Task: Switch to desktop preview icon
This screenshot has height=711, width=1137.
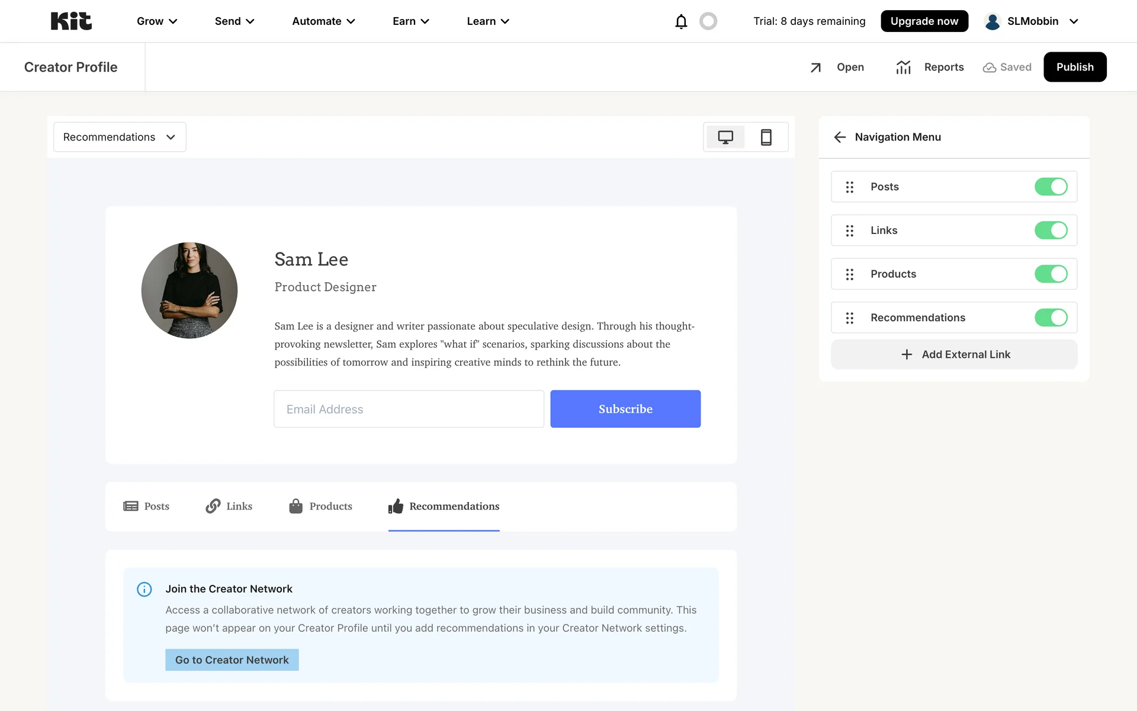Action: tap(725, 137)
